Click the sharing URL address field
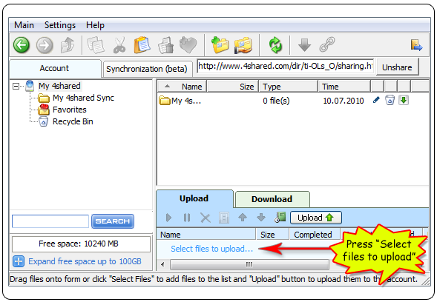This screenshot has width=437, height=302. coord(286,66)
